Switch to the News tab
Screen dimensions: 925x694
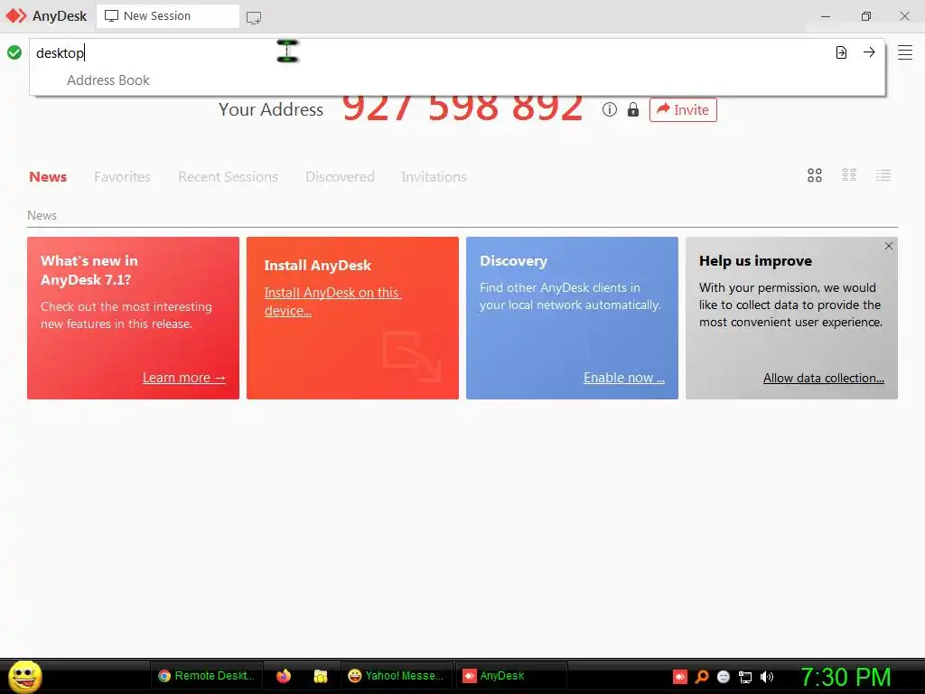point(48,176)
